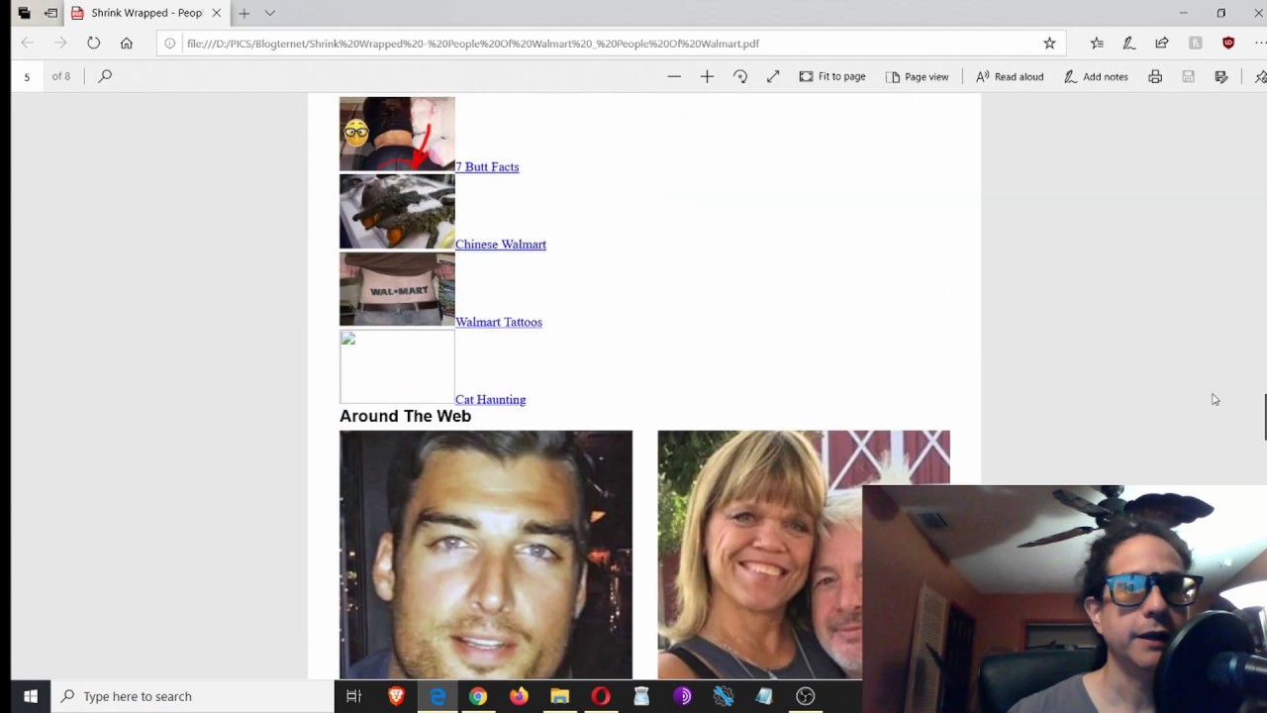
Task: Toggle Fit to page view
Action: tap(832, 76)
